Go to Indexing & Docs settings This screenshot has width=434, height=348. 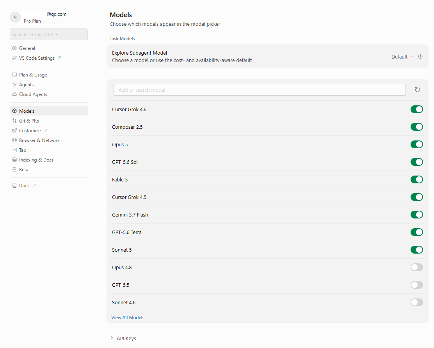pos(49,160)
